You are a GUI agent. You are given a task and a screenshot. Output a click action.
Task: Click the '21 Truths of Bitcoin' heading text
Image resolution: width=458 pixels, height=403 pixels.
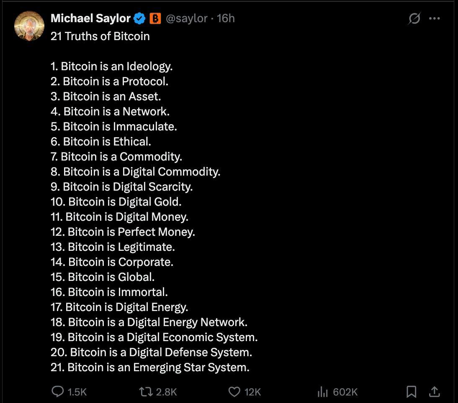tap(100, 36)
